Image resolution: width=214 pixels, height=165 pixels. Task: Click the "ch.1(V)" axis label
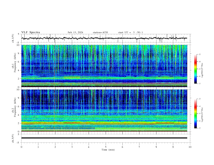13,38
